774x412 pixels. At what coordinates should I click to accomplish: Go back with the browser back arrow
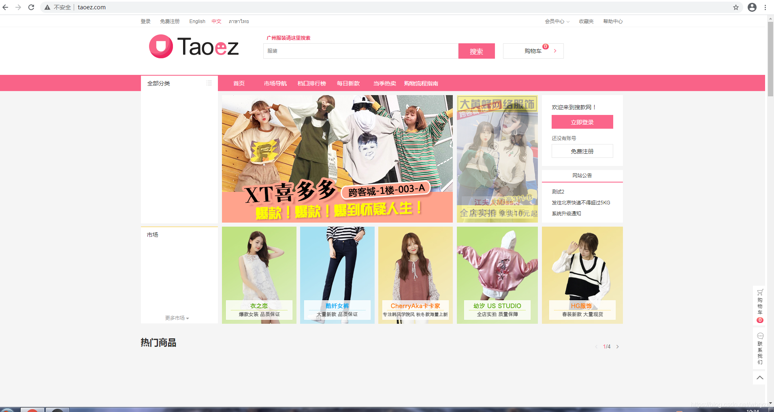(x=6, y=7)
